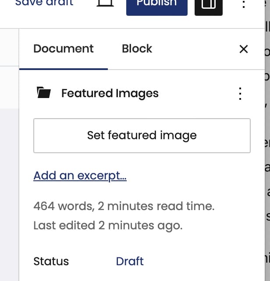Image resolution: width=270 pixels, height=281 pixels.
Task: Open the Add an excerpt link
Action: point(80,176)
